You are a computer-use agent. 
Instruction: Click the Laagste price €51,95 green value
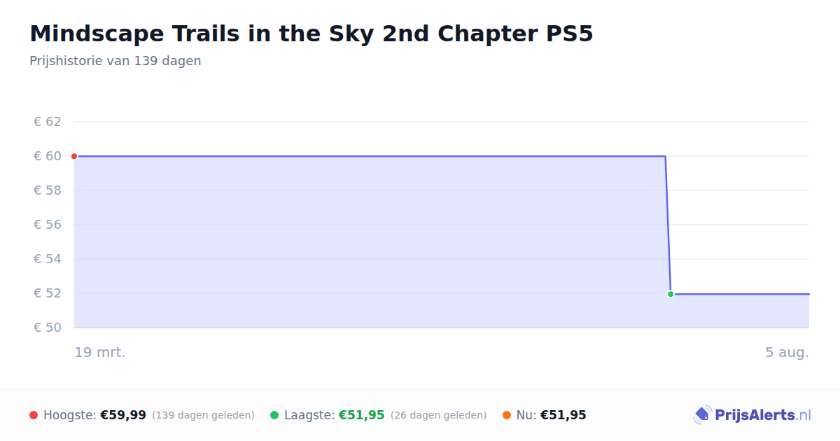(362, 415)
